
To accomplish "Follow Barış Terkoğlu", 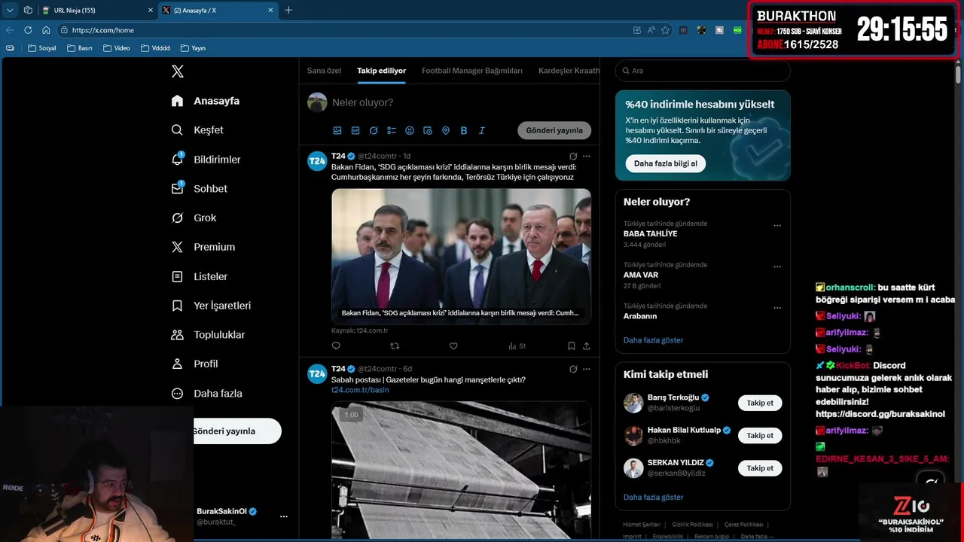I will click(760, 403).
